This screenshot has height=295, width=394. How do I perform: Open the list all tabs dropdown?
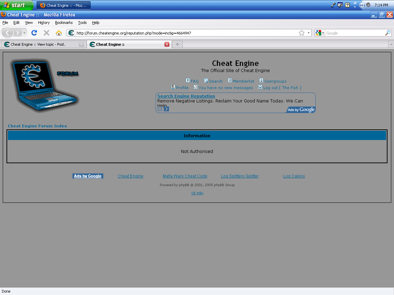391,44
